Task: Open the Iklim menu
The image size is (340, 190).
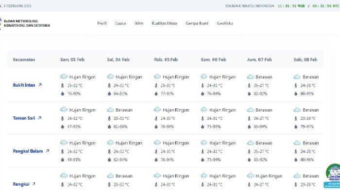Action: point(139,23)
